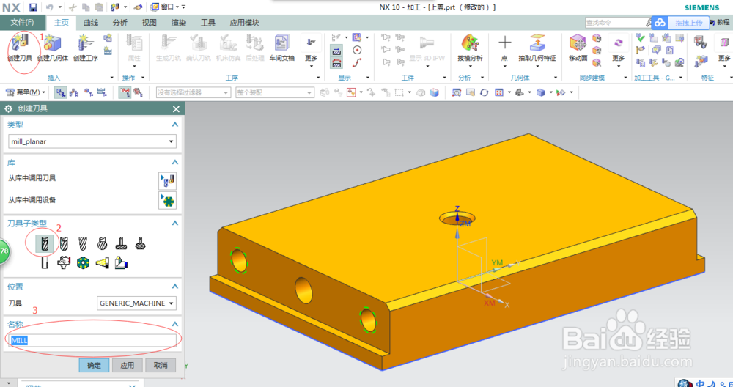This screenshot has width=733, height=387.
Task: Select the T-cutter tool subtype icon
Action: [122, 243]
